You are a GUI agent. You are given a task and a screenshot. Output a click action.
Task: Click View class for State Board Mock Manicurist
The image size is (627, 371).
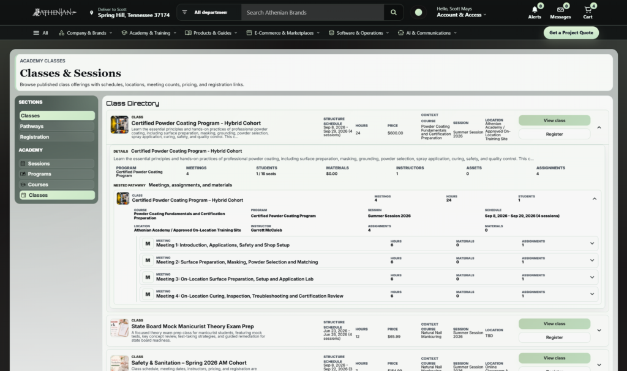coord(554,323)
